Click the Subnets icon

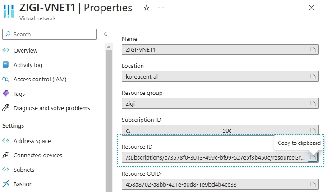tap(6, 169)
